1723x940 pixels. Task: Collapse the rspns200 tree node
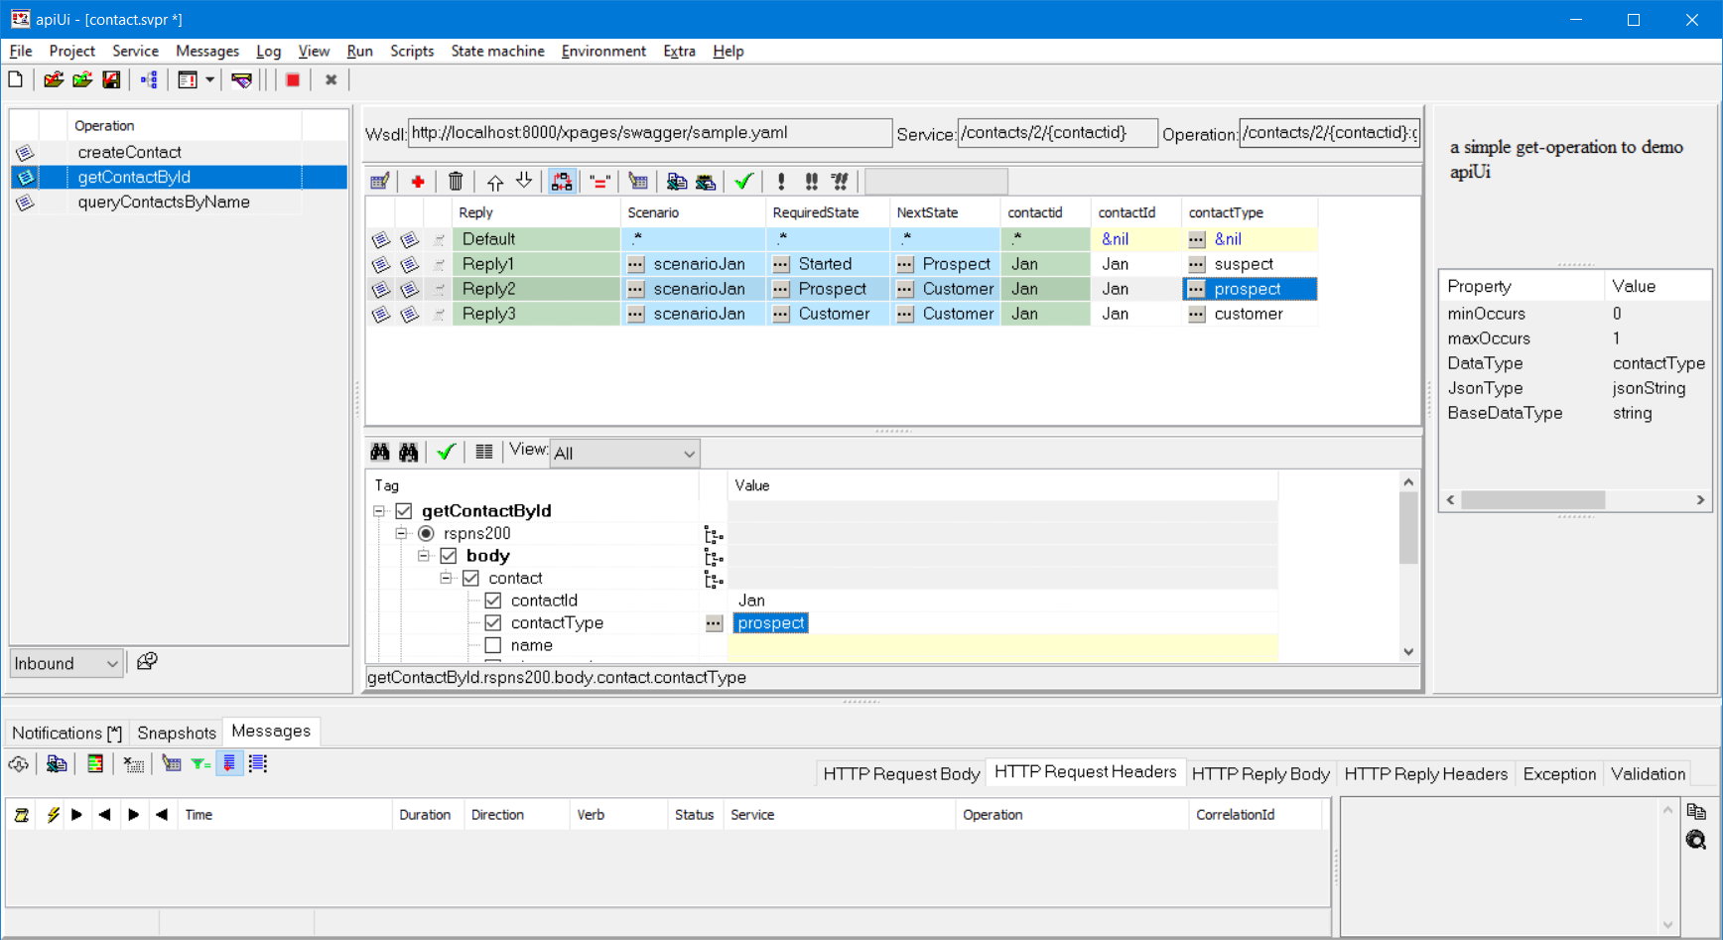(401, 534)
